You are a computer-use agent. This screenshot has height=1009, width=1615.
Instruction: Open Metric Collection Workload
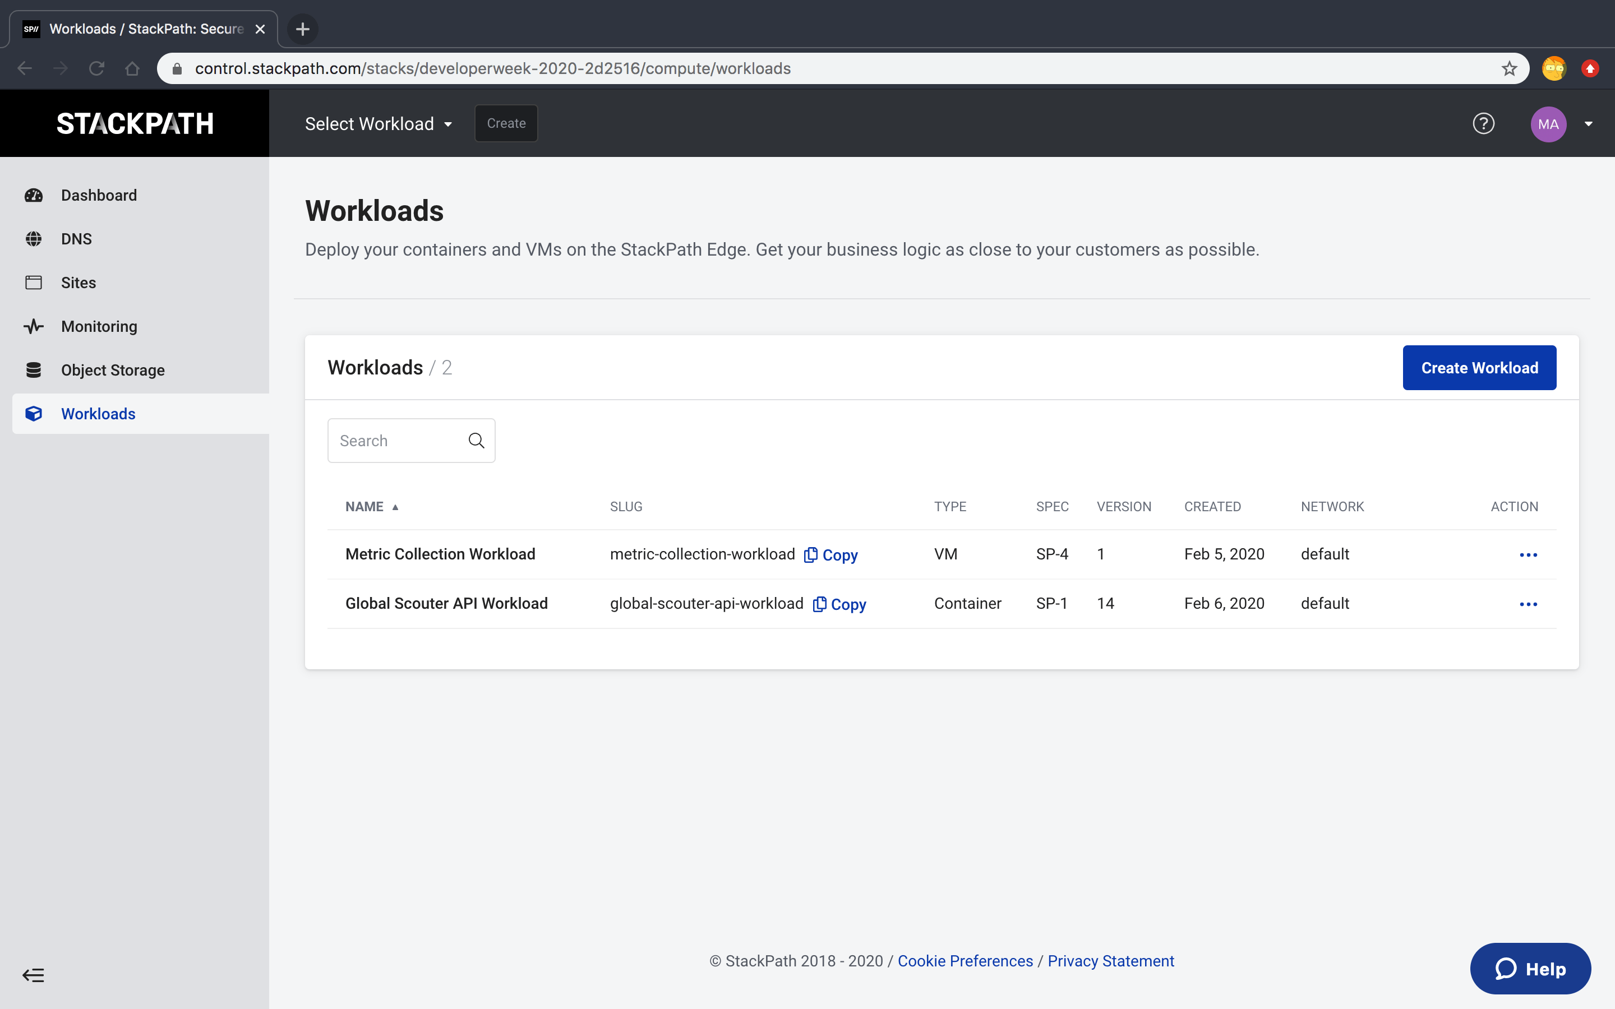pos(440,554)
